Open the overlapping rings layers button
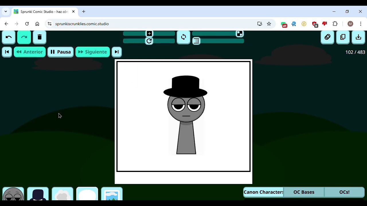The image size is (367, 206). pyautogui.click(x=327, y=37)
